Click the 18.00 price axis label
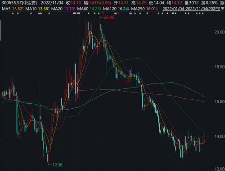 click(x=220, y=67)
